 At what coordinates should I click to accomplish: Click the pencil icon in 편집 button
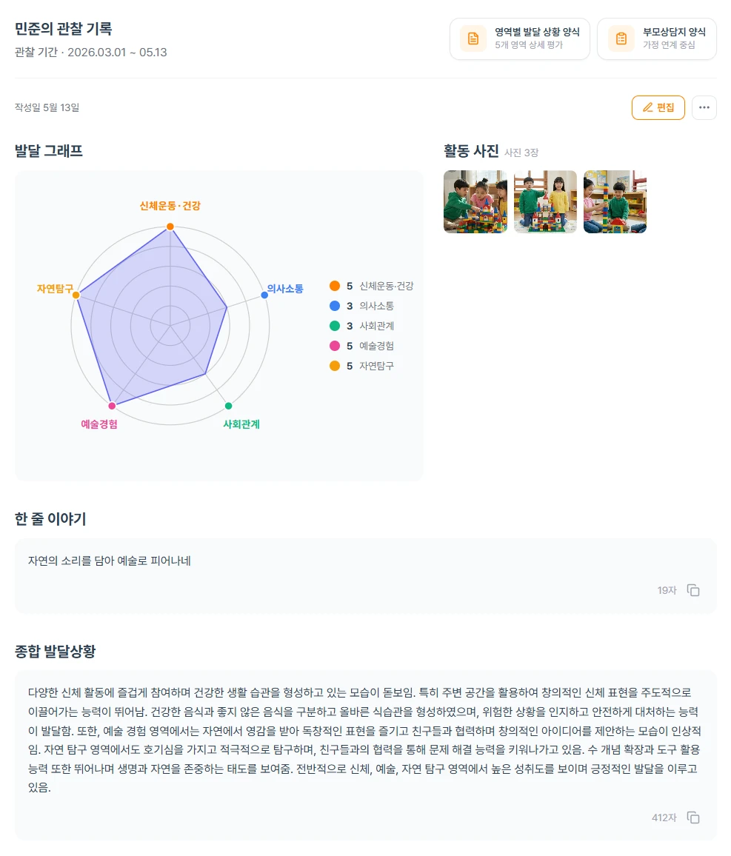[647, 107]
